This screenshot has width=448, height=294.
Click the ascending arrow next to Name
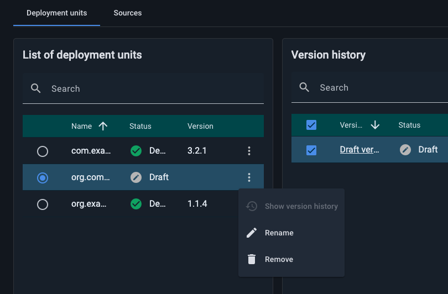[103, 126]
